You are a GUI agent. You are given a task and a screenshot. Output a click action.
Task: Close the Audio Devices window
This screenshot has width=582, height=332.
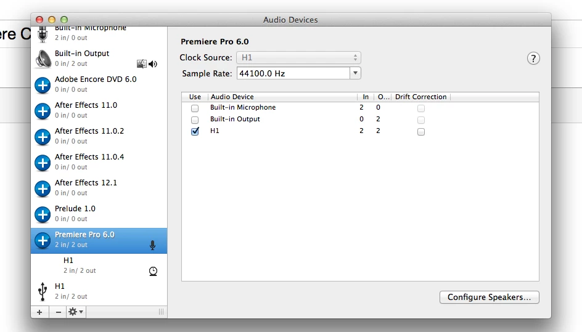click(39, 20)
